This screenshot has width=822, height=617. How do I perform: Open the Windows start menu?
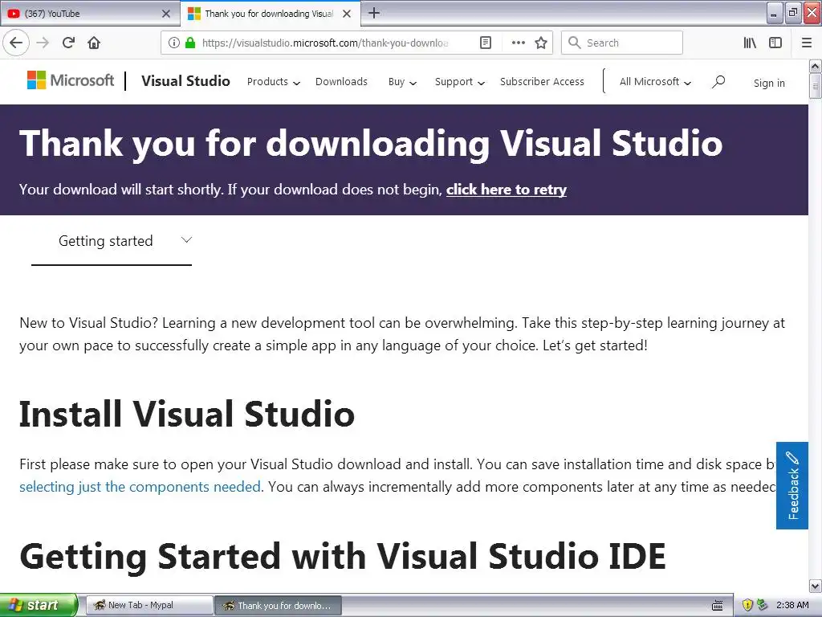(x=39, y=605)
